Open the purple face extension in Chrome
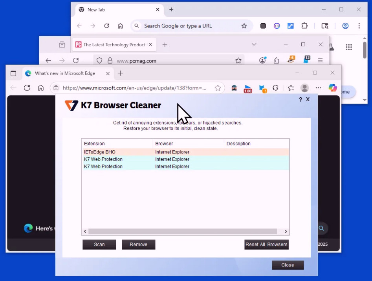Screen dimensions: 372x281 pos(277,26)
